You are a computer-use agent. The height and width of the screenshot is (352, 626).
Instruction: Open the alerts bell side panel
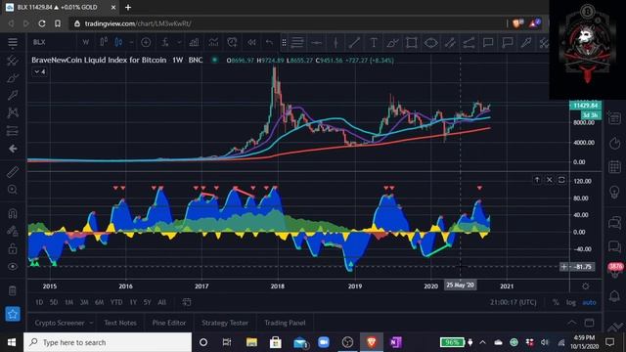614,296
